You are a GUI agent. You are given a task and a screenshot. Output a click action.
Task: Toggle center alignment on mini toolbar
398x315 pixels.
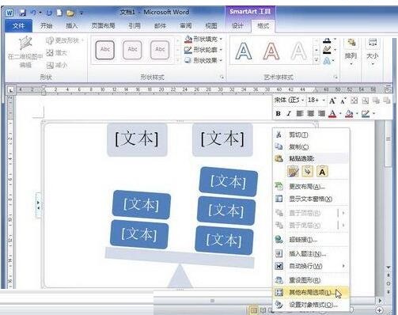[x=311, y=114]
